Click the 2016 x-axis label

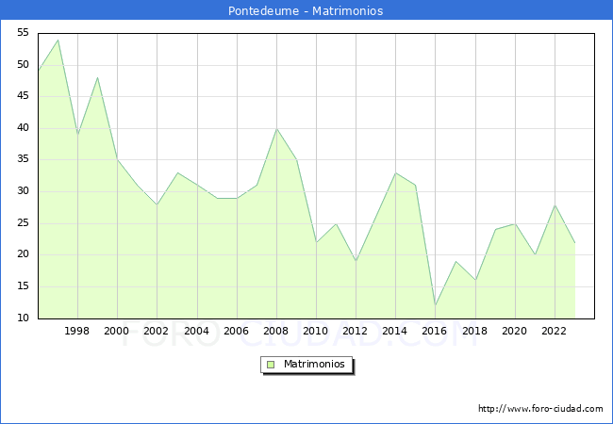tap(435, 331)
